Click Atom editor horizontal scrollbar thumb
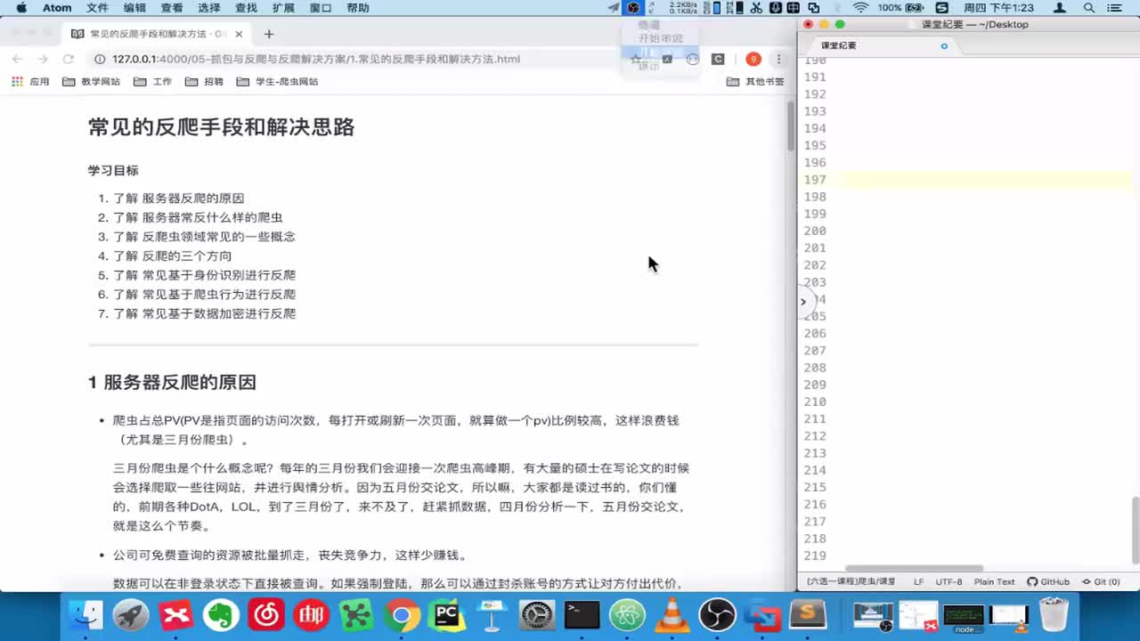Screen dimensions: 1140x641 [x=915, y=568]
